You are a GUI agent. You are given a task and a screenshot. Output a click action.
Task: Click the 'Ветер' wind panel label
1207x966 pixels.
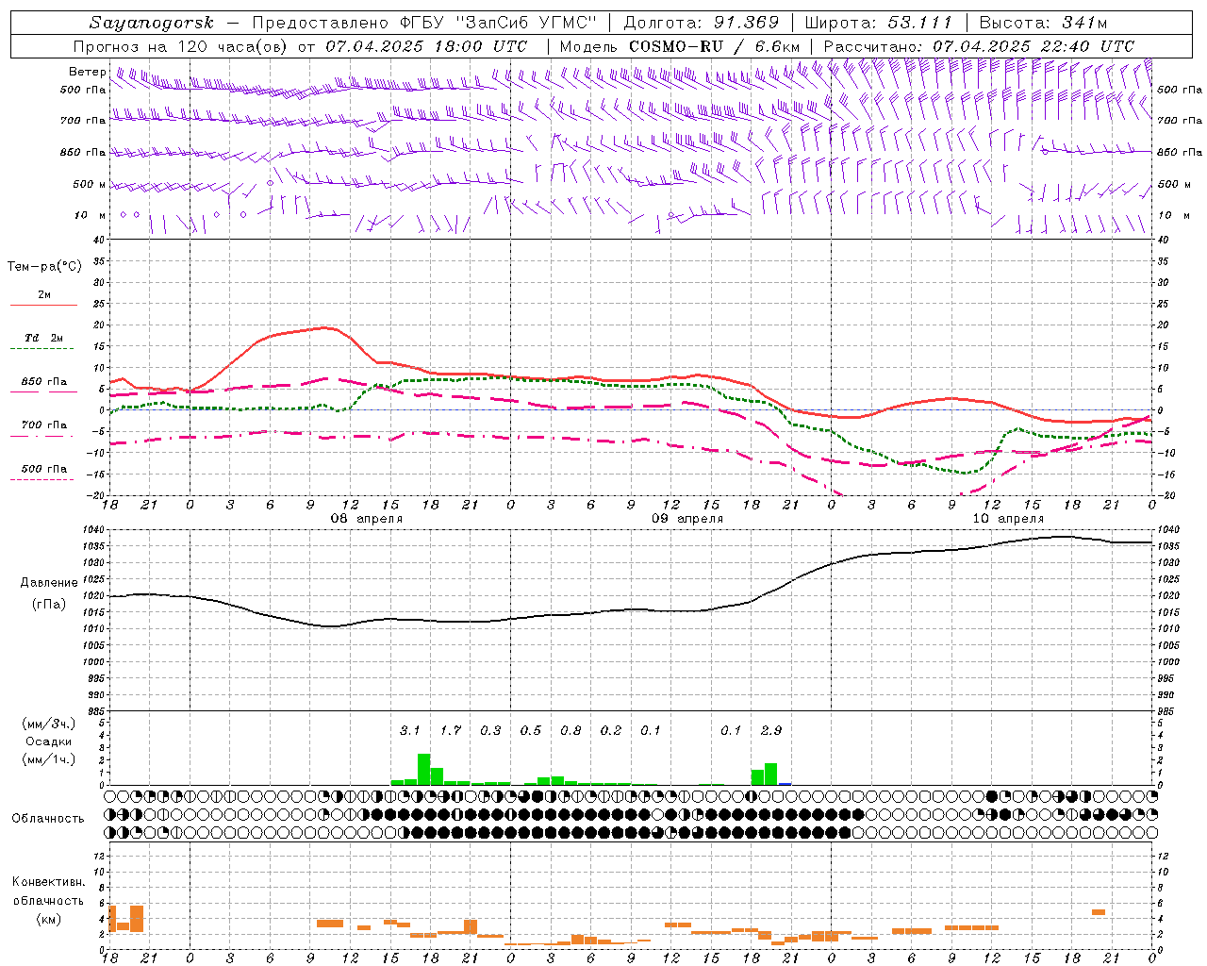point(88,72)
